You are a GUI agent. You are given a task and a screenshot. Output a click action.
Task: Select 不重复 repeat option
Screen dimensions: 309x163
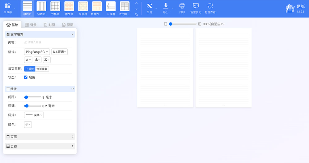pos(30,69)
